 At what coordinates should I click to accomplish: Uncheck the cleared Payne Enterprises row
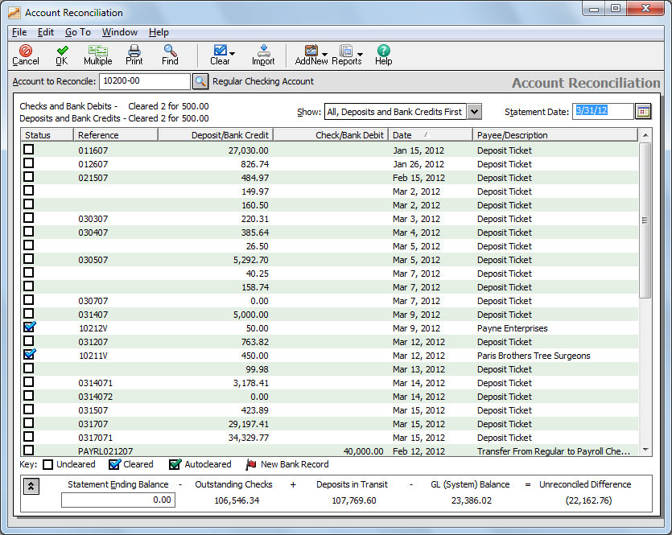click(30, 327)
